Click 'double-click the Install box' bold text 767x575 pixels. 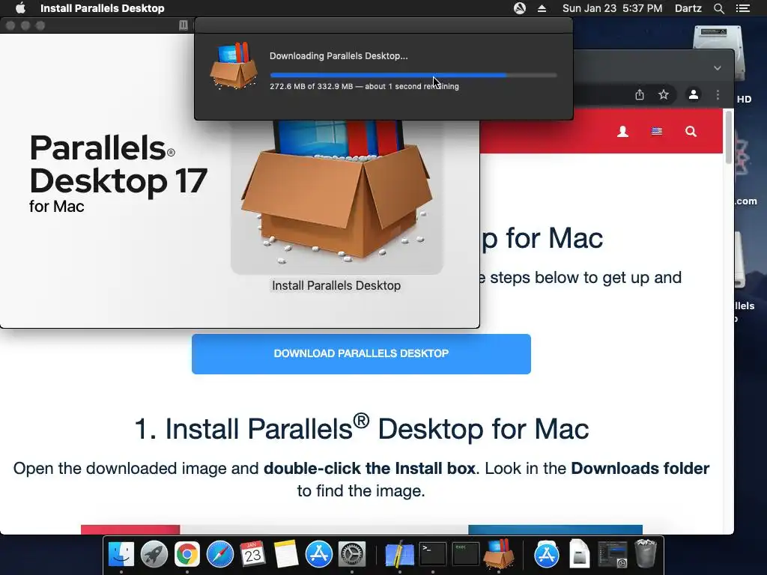click(x=369, y=469)
